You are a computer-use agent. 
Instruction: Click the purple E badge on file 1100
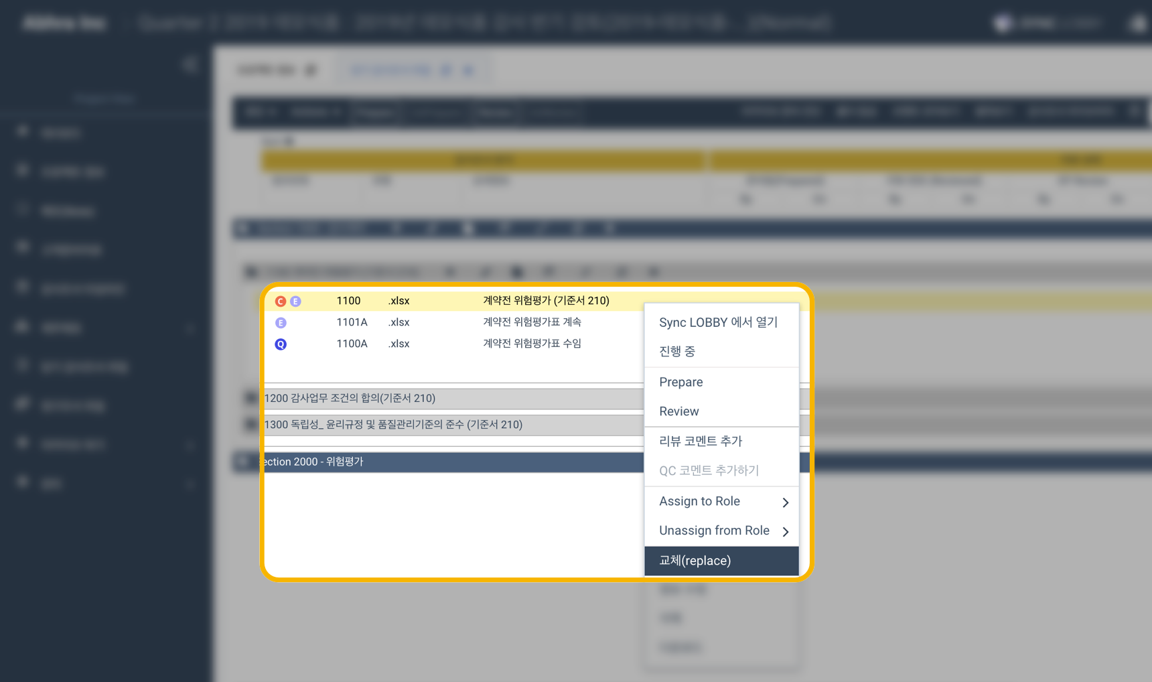pos(295,301)
